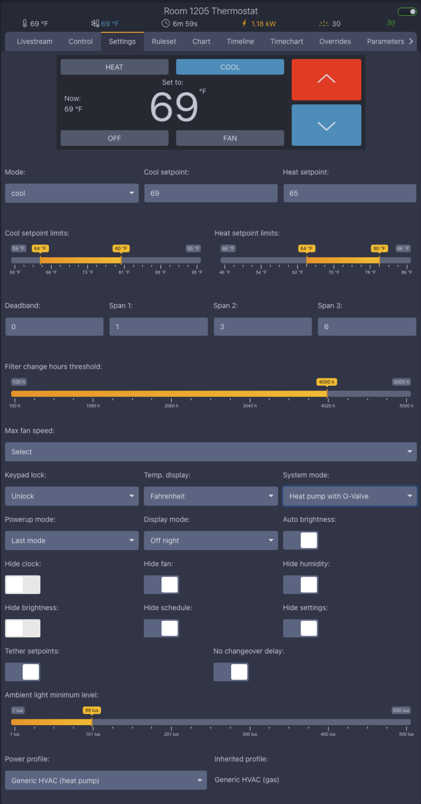Viewport: 421px width, 804px height.
Task: Toggle Hide settings switch
Action: coord(300,628)
